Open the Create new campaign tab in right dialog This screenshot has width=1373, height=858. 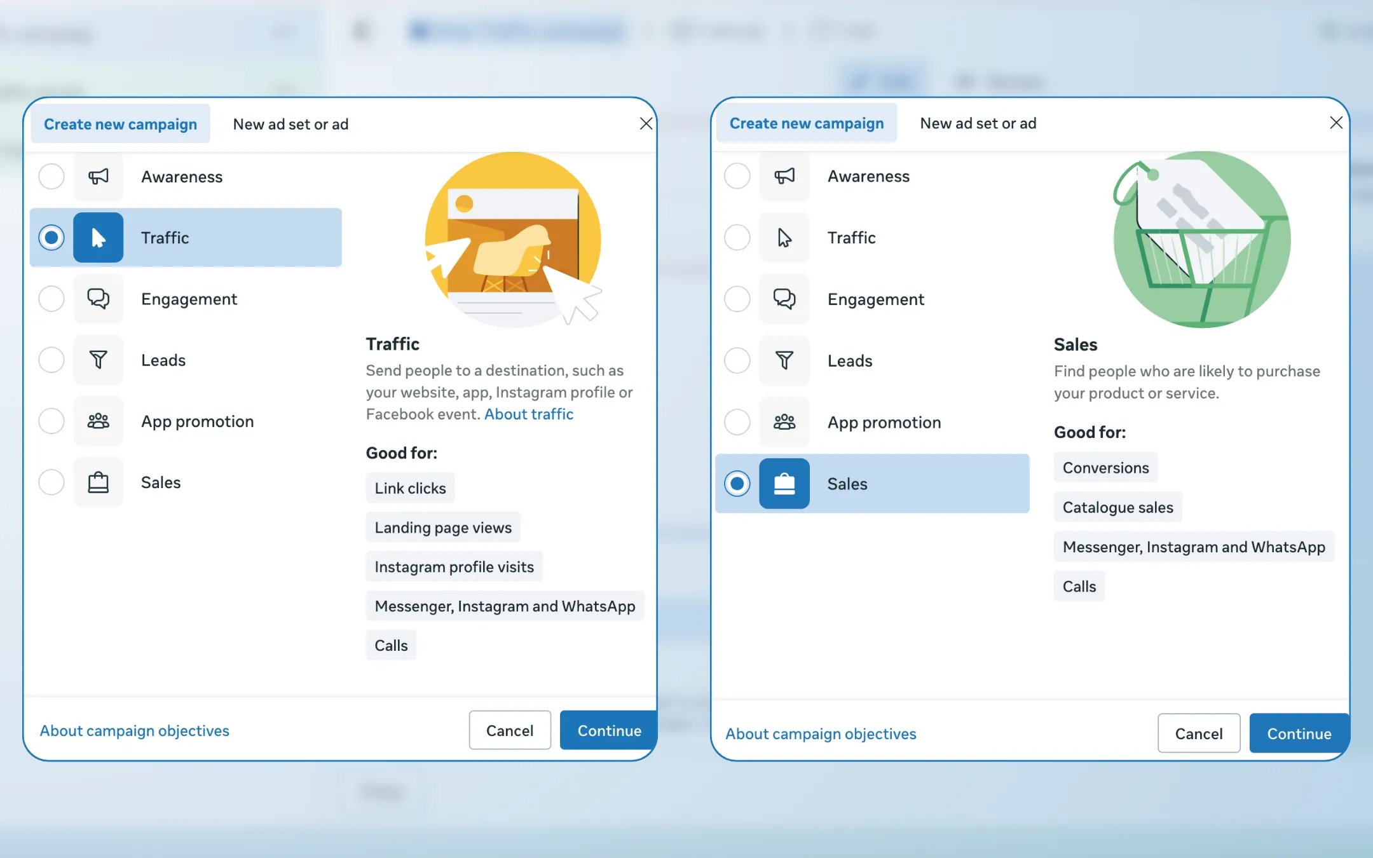click(806, 123)
